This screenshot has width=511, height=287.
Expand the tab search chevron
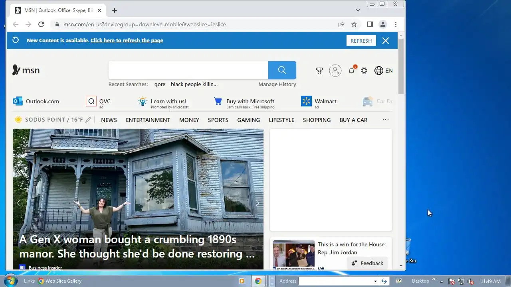pyautogui.click(x=358, y=10)
